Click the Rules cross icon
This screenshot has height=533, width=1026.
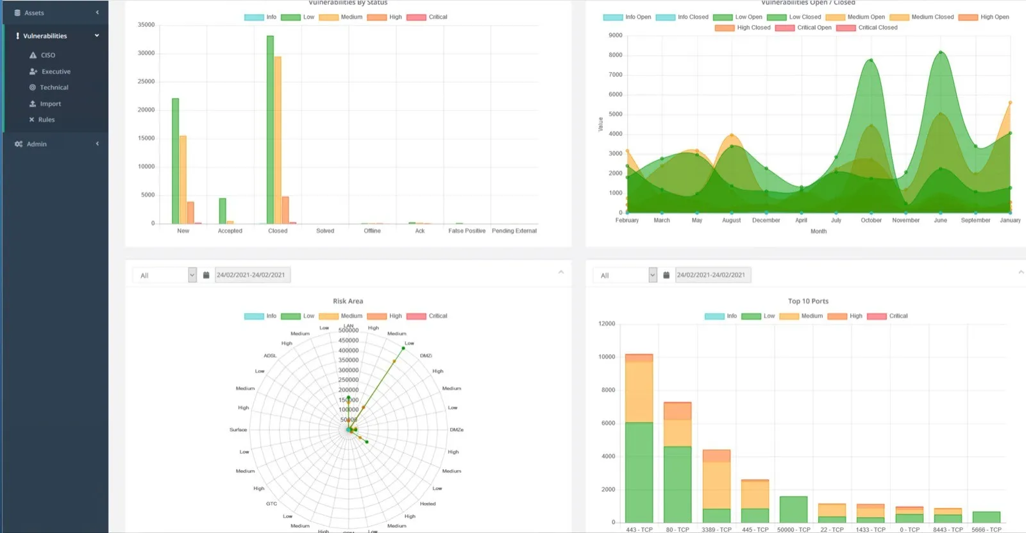point(31,120)
